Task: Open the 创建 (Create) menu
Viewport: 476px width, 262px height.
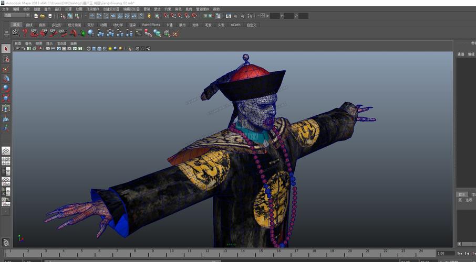Action: click(37, 9)
